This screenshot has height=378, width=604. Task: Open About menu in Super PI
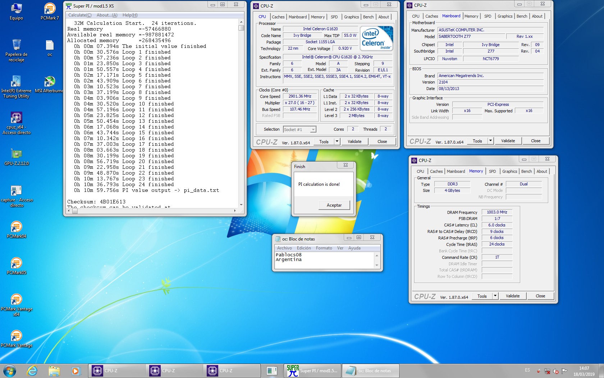pyautogui.click(x=107, y=15)
